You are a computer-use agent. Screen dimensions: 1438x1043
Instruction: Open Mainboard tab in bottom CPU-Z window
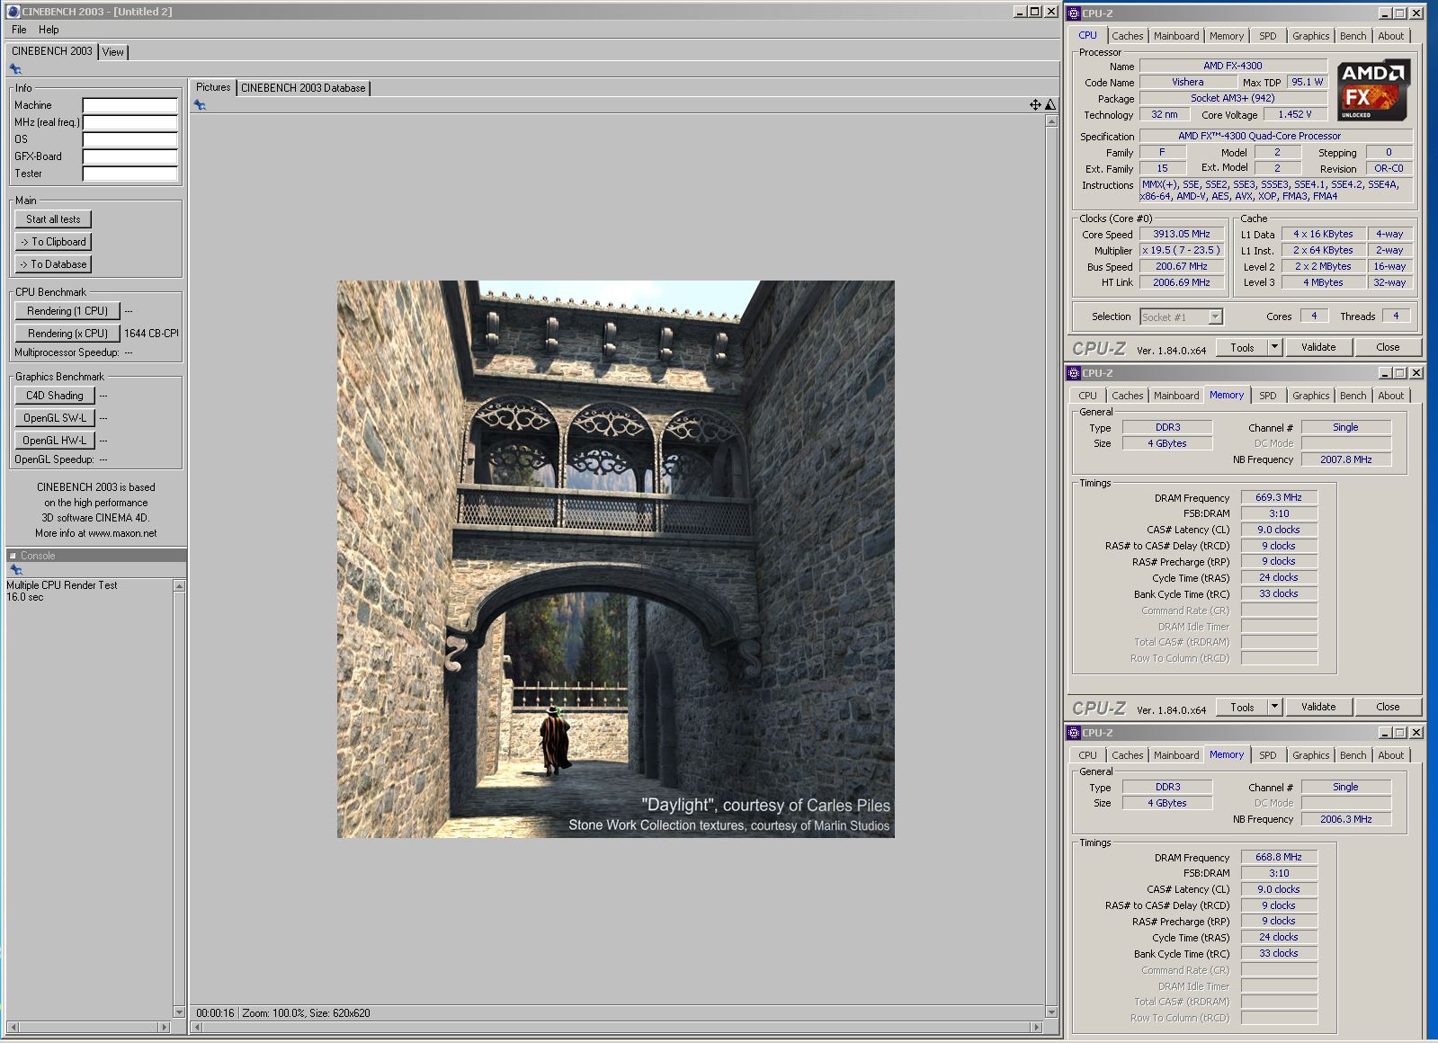coord(1176,755)
